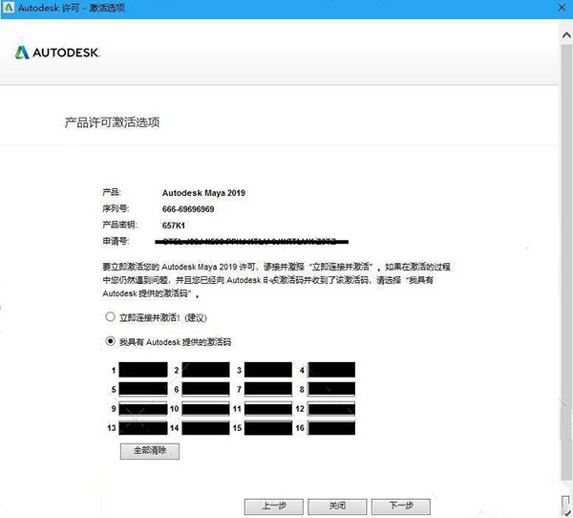Click the 申请号 label
Viewport: 573px width, 518px height.
click(x=116, y=241)
